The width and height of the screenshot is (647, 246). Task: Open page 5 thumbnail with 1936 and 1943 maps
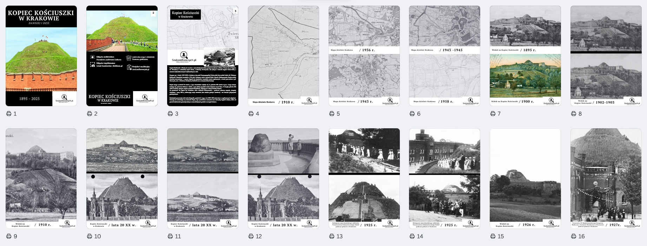click(x=364, y=56)
